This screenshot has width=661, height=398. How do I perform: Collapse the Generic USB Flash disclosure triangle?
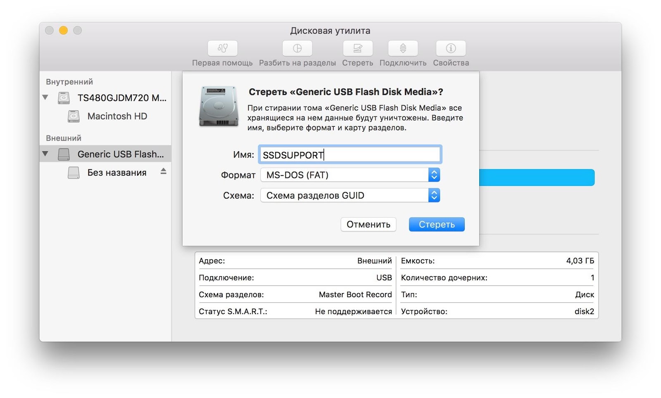click(45, 154)
